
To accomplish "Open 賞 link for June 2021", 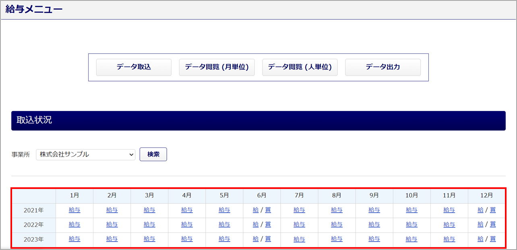I will [x=268, y=210].
